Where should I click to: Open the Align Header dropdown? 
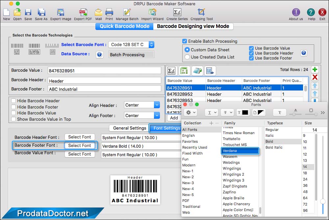pos(142,105)
